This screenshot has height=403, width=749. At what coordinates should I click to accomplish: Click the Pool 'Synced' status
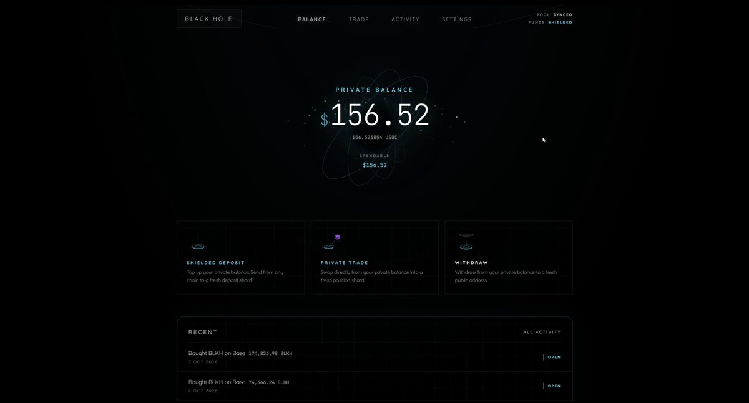point(562,15)
